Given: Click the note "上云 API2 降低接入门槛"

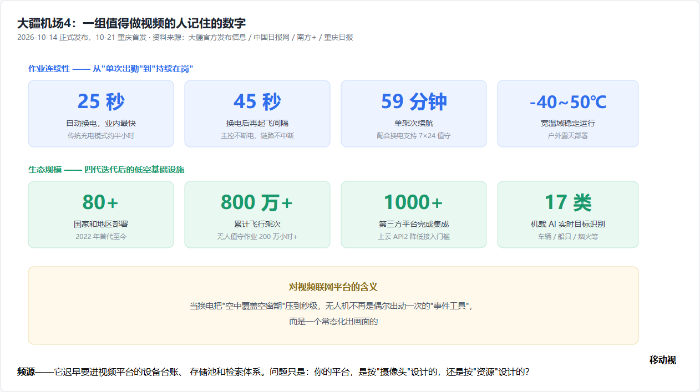Looking at the screenshot, I should click(414, 236).
